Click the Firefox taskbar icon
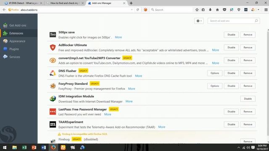 (53, 147)
